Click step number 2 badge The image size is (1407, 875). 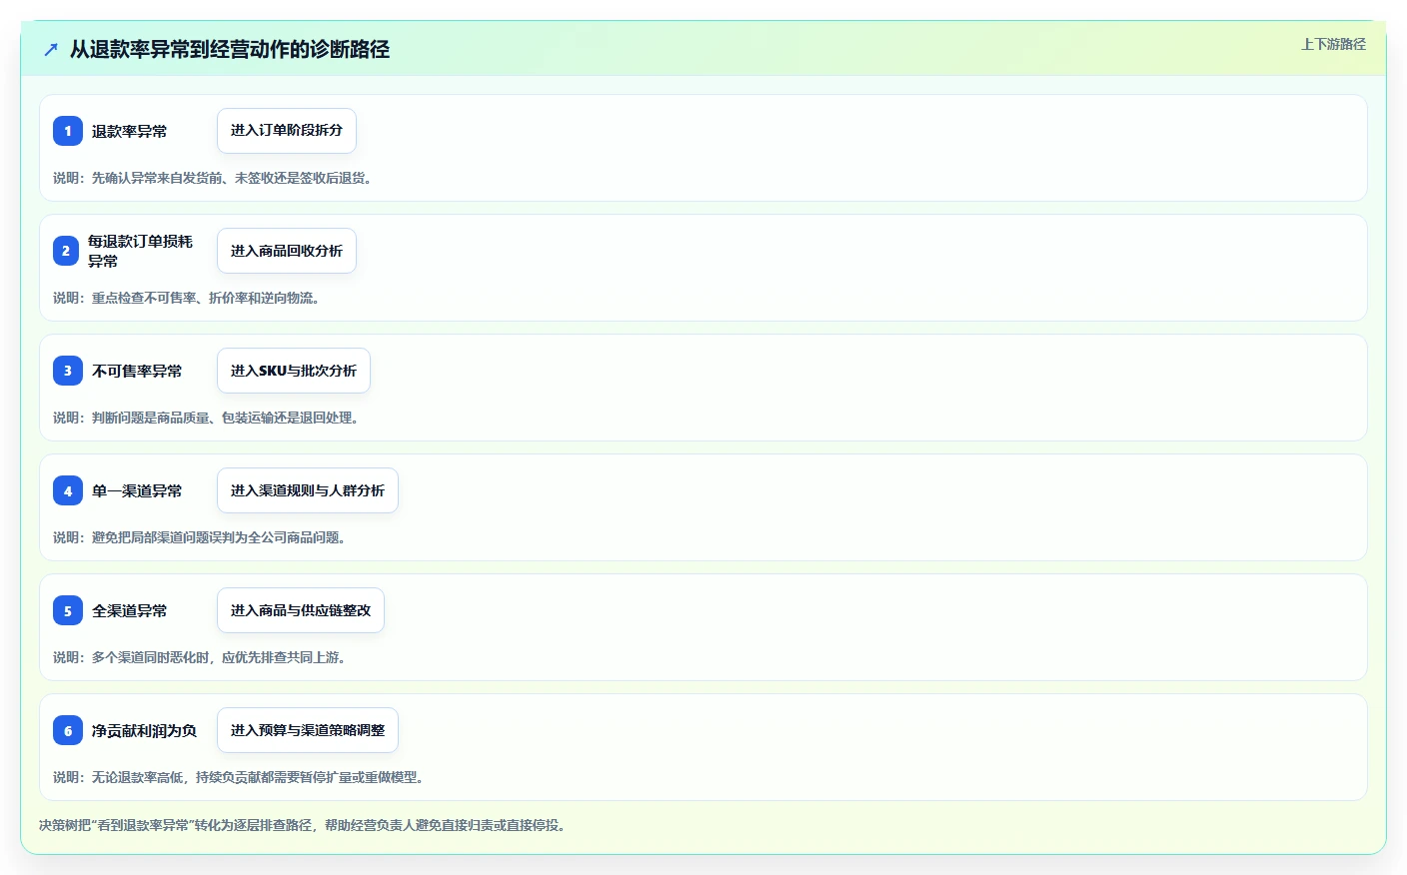[66, 251]
